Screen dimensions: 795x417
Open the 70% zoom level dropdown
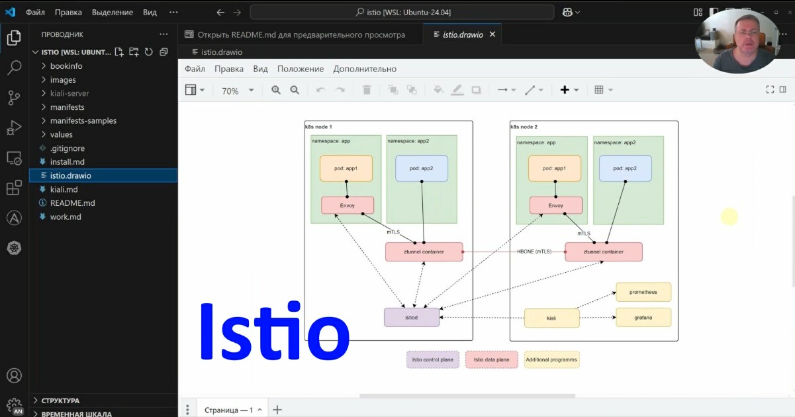[237, 91]
